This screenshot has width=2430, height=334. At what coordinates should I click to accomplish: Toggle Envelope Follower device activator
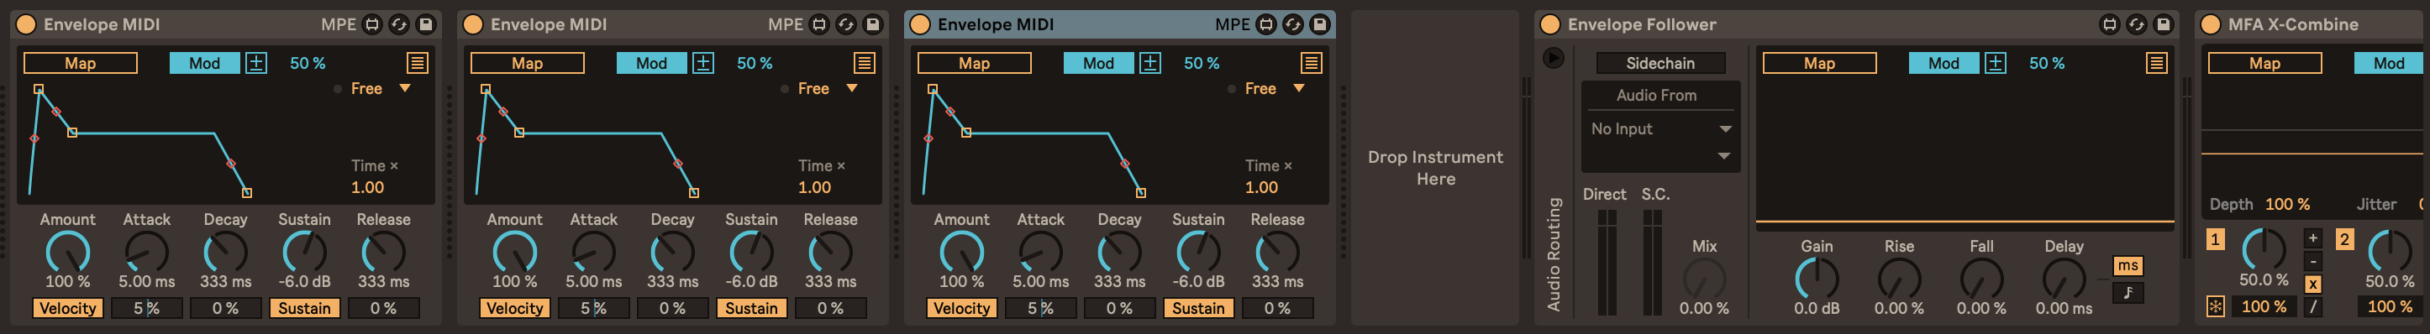tap(1550, 24)
